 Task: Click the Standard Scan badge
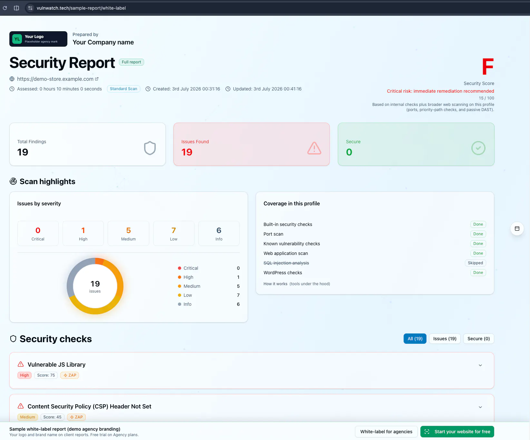123,89
